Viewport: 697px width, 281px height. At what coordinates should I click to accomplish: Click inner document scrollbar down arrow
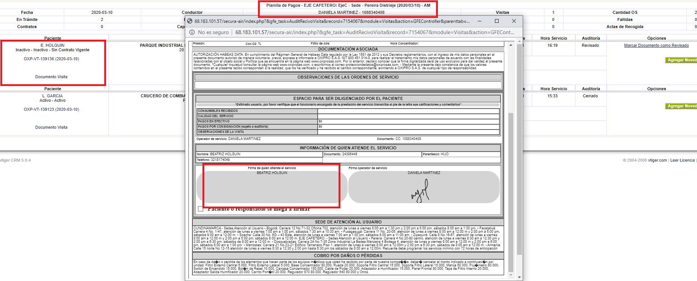pos(511,275)
